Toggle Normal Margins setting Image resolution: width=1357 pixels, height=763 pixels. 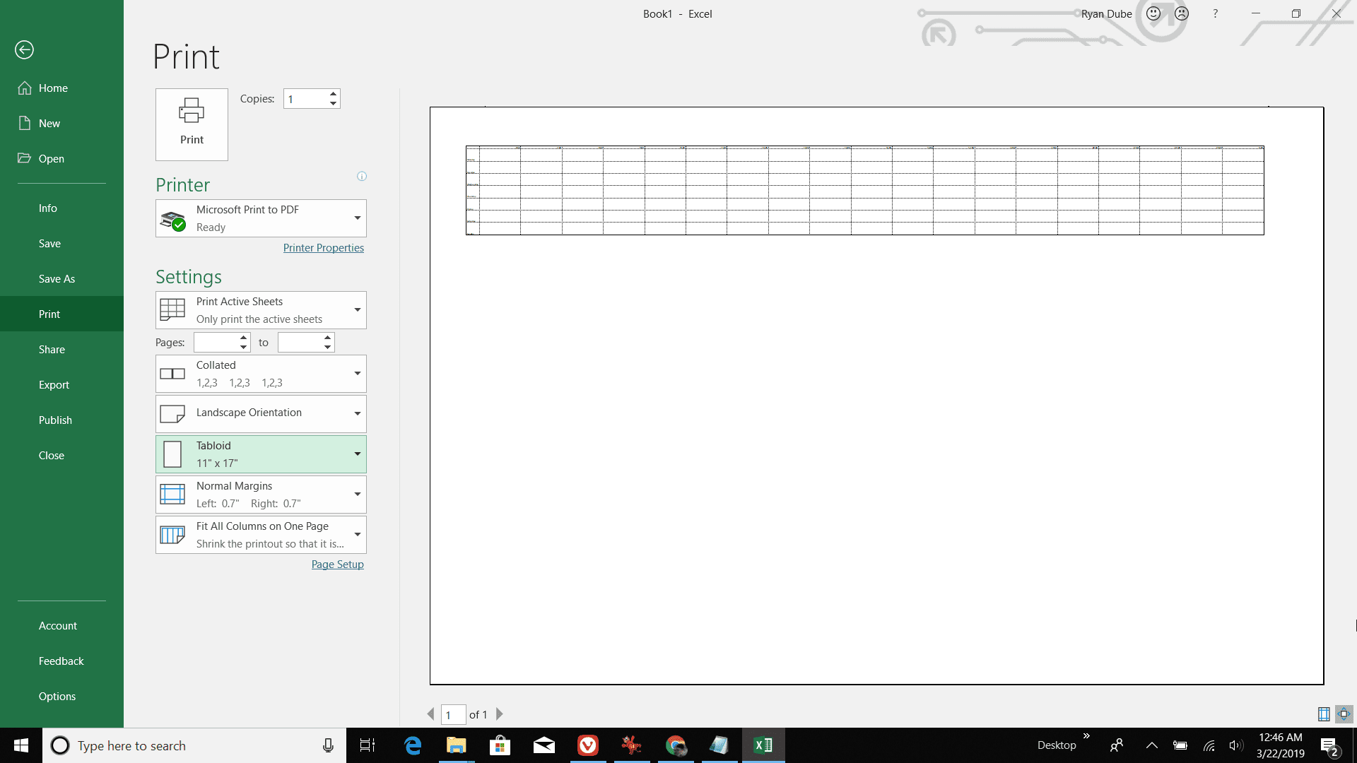tap(261, 494)
